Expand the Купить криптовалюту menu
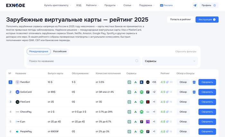225x137 pixels. click(58, 5)
